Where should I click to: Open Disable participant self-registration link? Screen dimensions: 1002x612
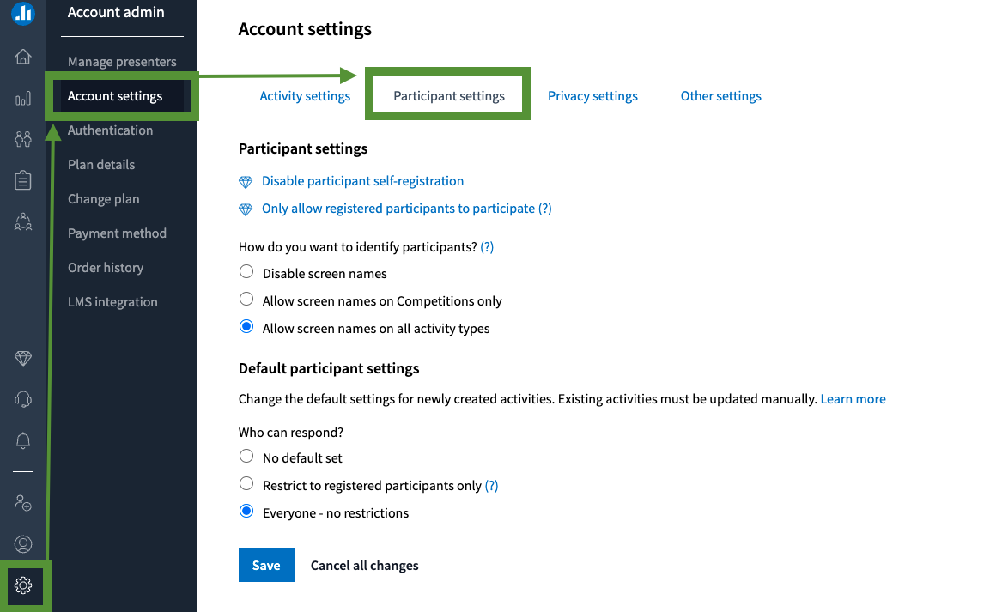[x=363, y=181]
